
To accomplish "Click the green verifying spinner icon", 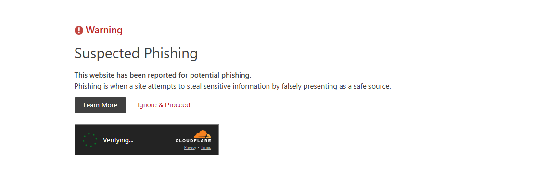I will pyautogui.click(x=90, y=140).
